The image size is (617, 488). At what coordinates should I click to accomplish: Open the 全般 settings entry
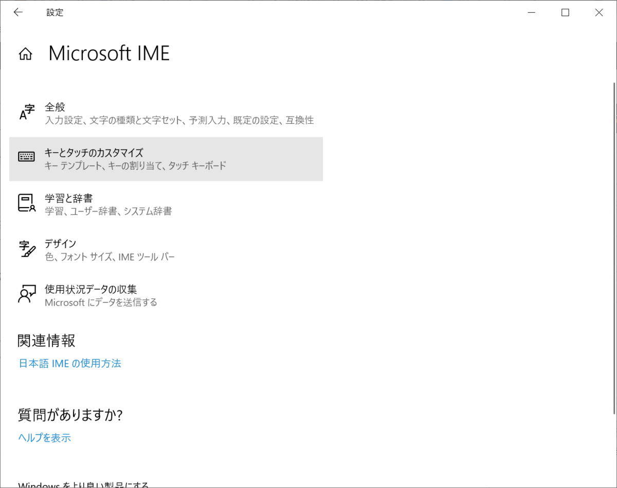[166, 114]
